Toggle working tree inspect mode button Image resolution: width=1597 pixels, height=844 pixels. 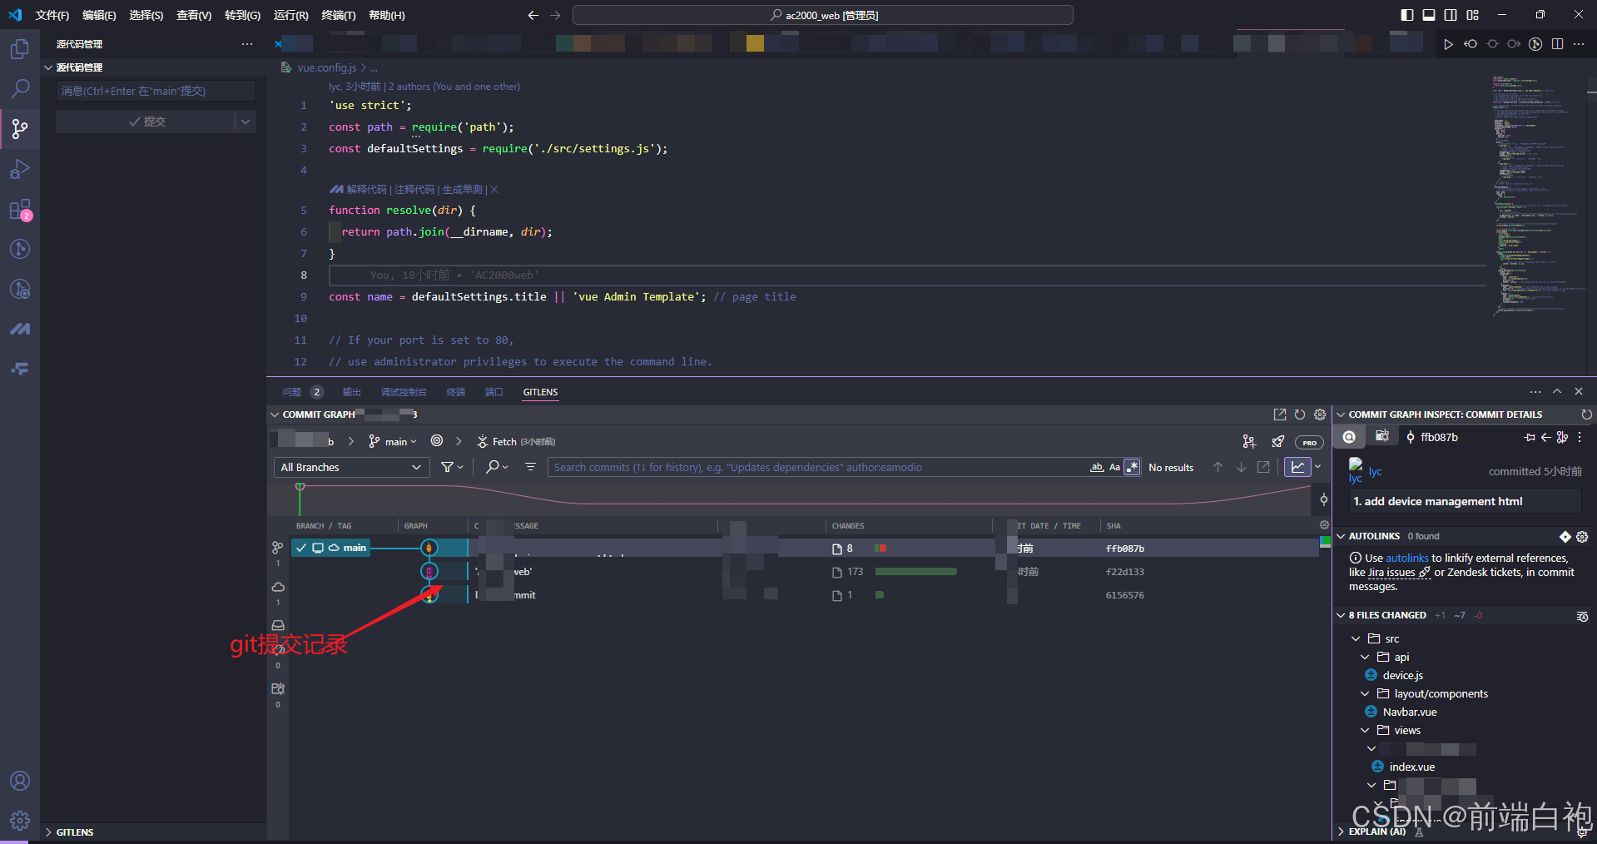tap(1382, 437)
